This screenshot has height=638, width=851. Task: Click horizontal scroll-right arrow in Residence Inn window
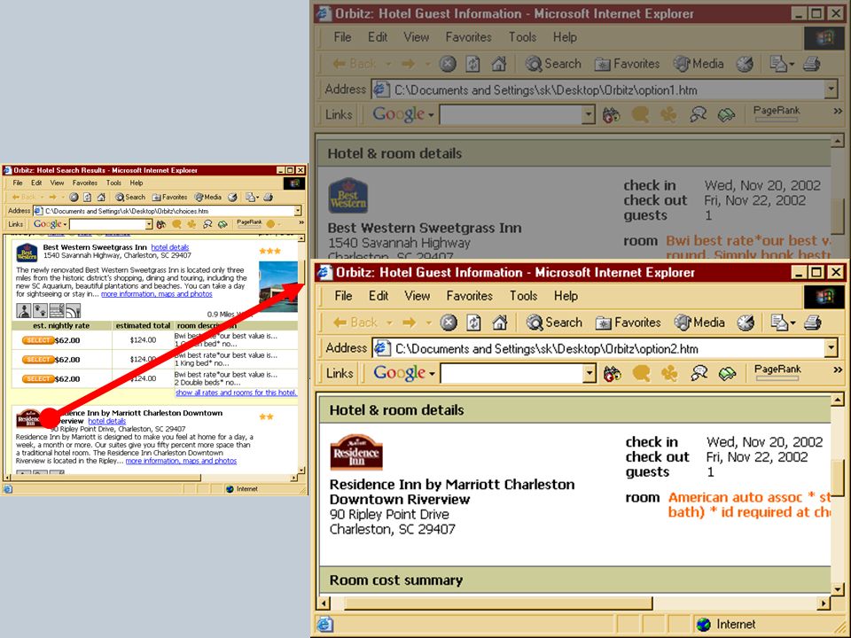click(x=824, y=603)
